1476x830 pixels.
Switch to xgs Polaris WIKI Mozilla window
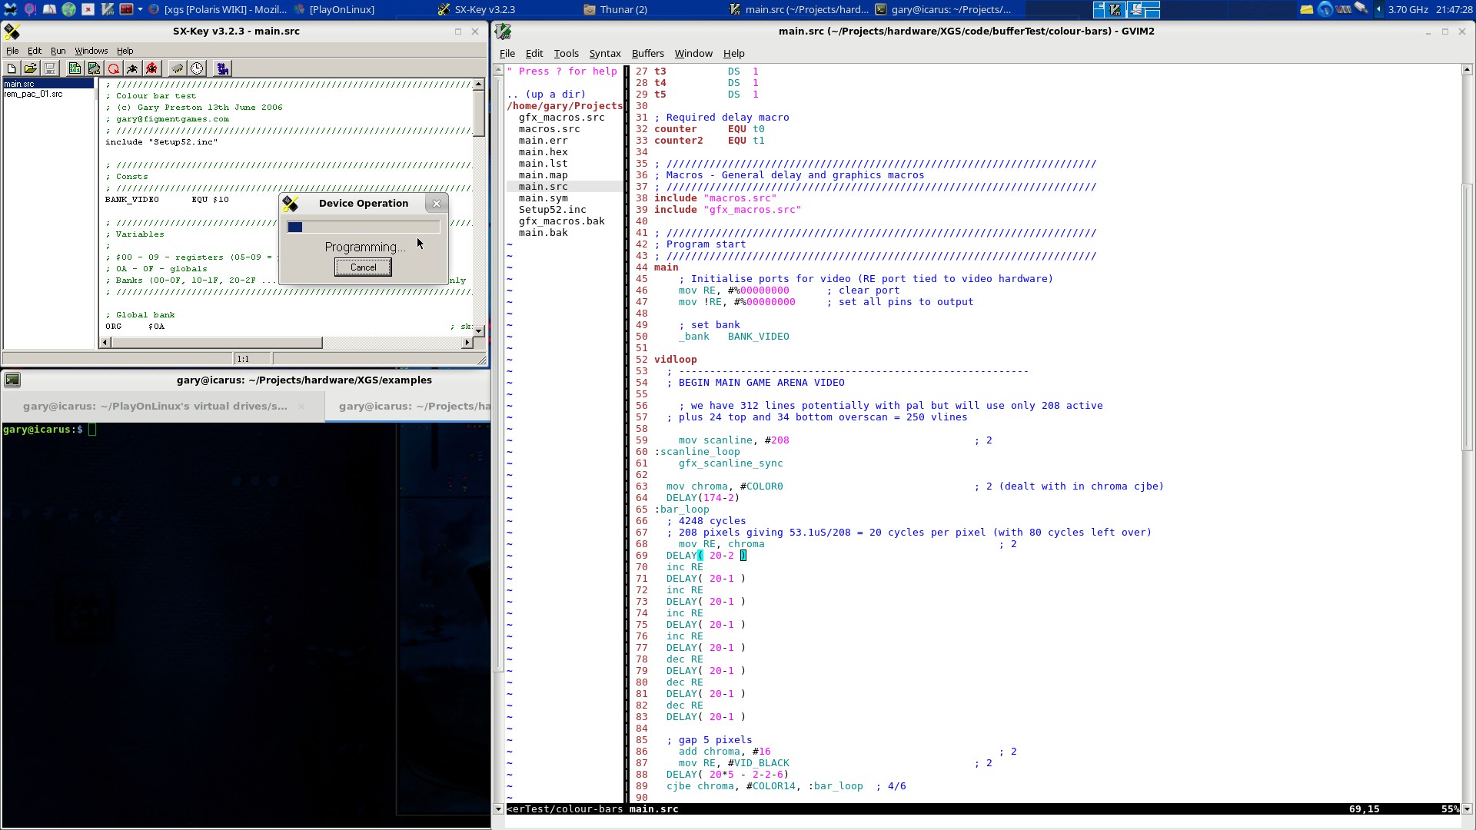point(218,9)
